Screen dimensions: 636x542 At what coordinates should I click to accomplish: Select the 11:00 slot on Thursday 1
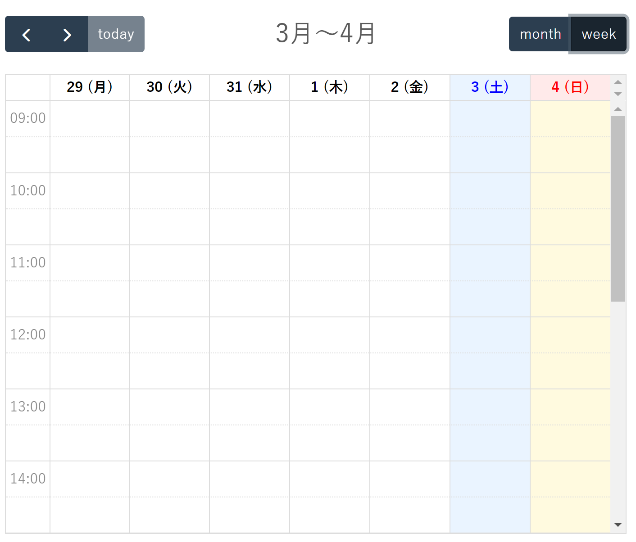[330, 263]
